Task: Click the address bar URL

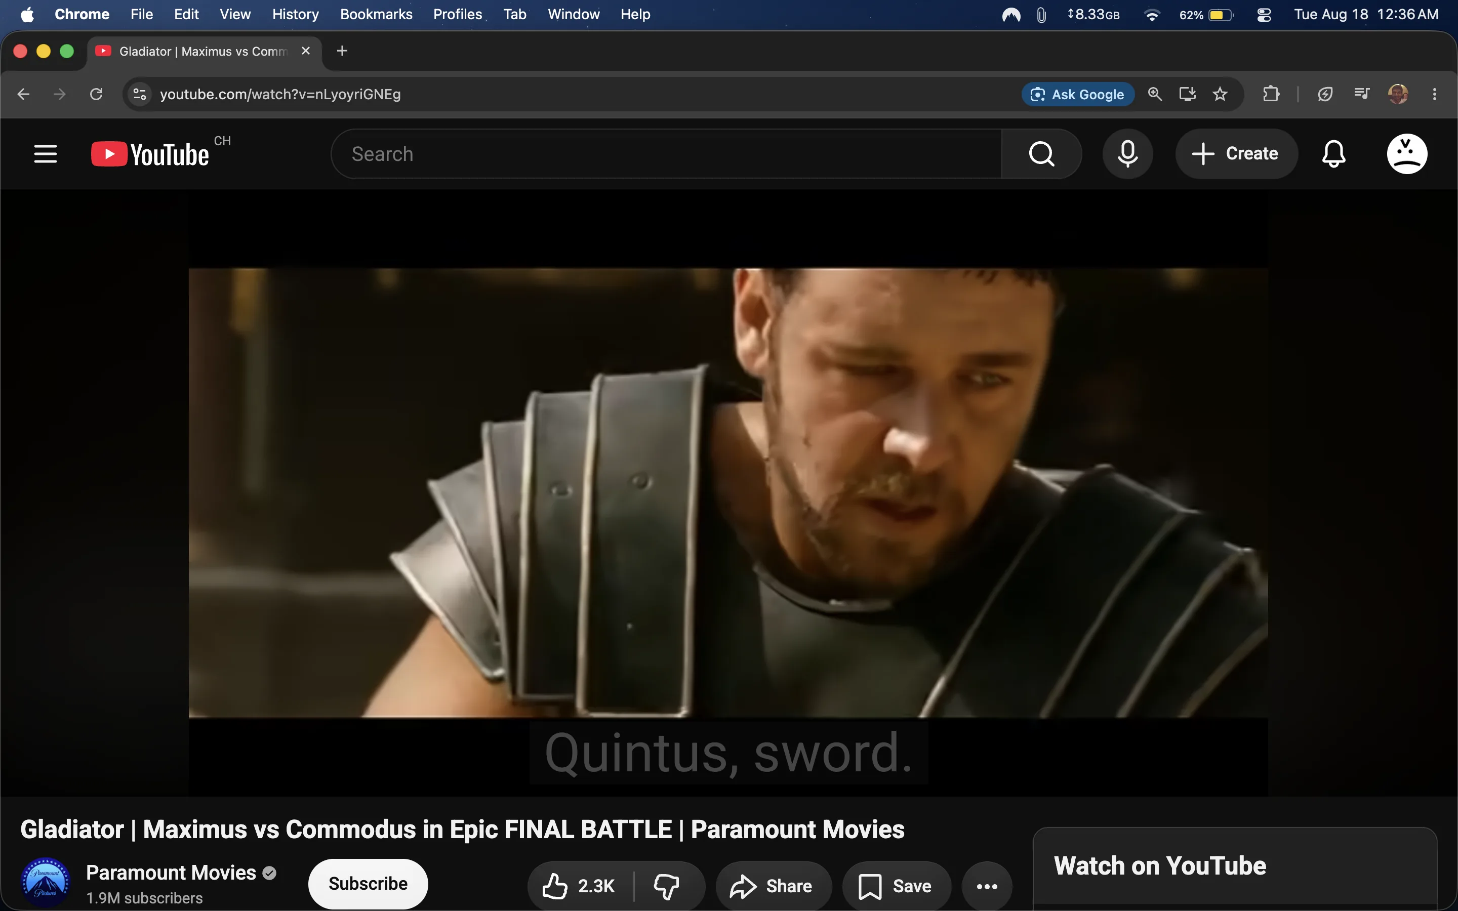Action: pos(280,94)
